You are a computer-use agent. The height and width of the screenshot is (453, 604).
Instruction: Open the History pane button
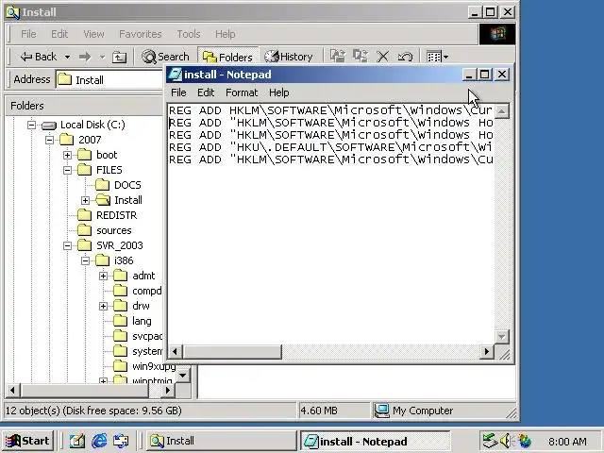click(x=289, y=57)
